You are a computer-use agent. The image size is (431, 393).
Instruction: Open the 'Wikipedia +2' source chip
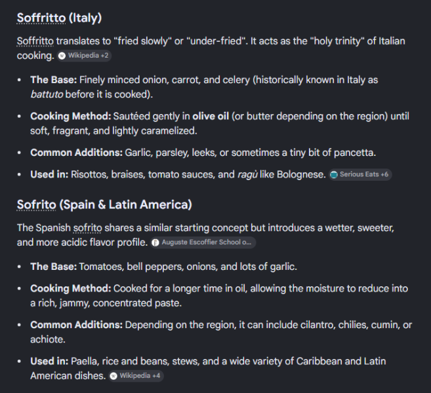tap(84, 56)
